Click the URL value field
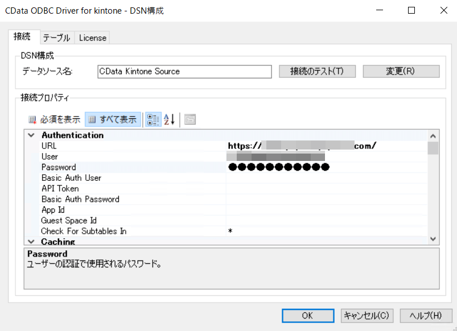 point(327,146)
